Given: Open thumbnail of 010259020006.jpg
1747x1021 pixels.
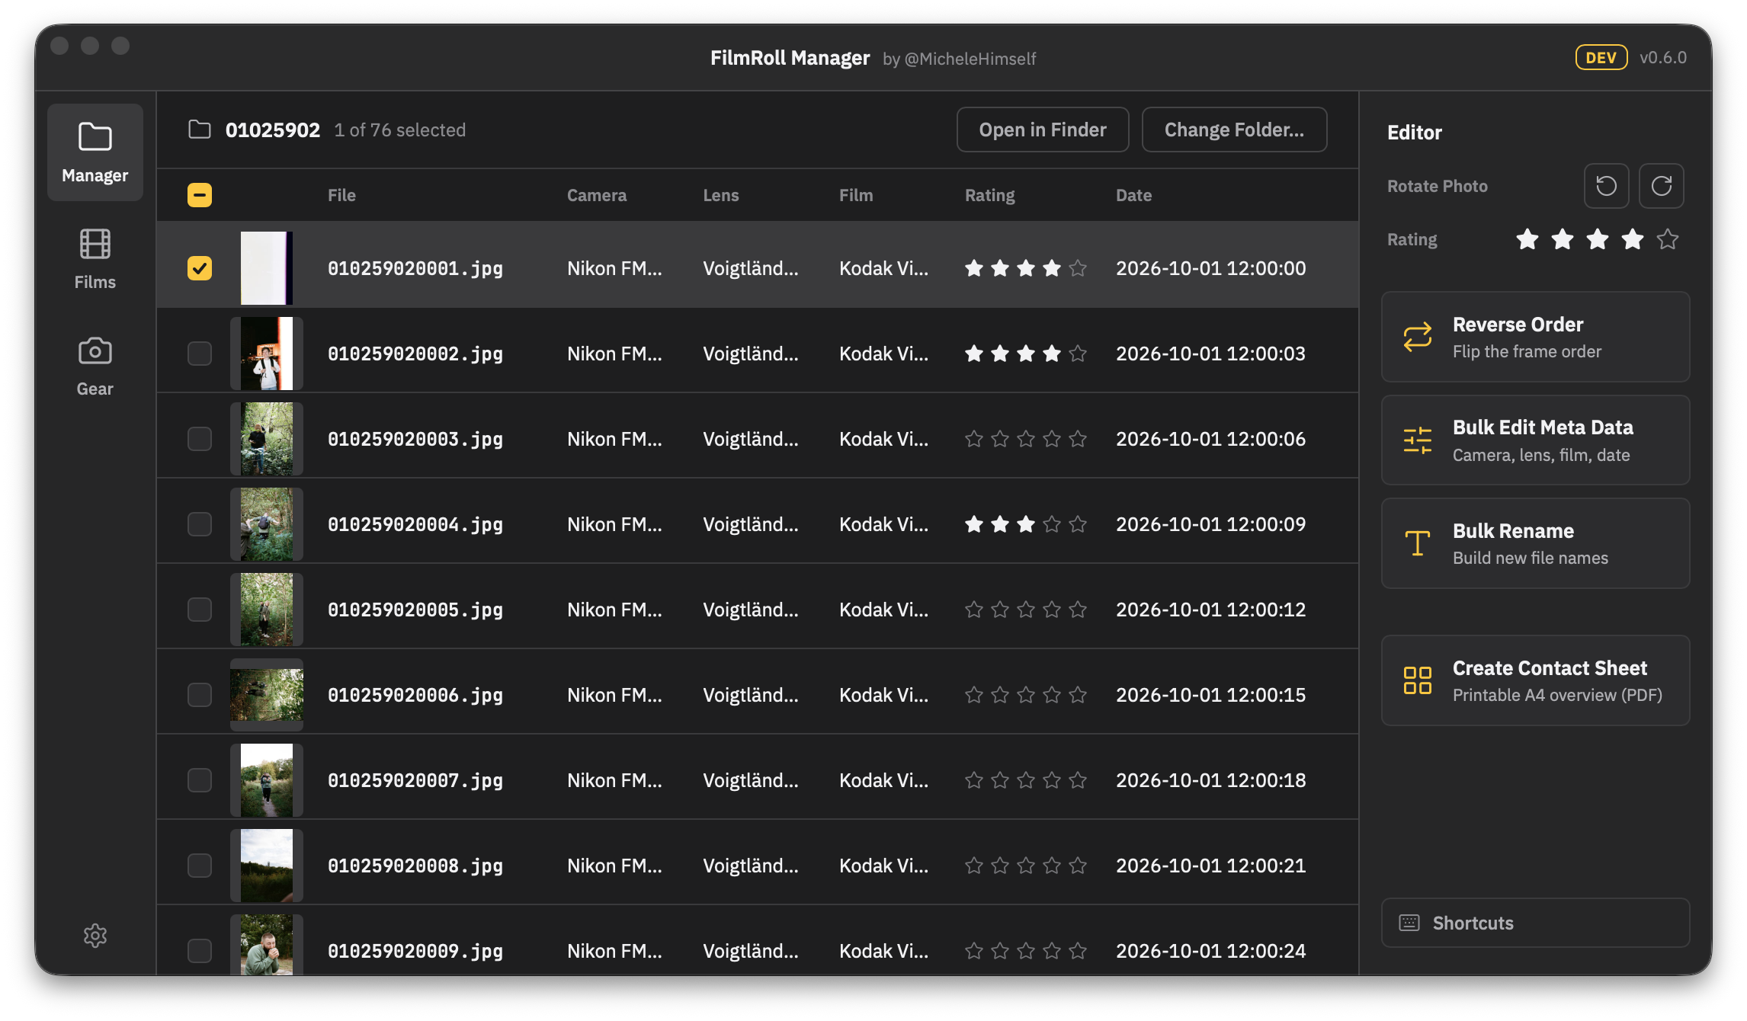Looking at the screenshot, I should 267,695.
